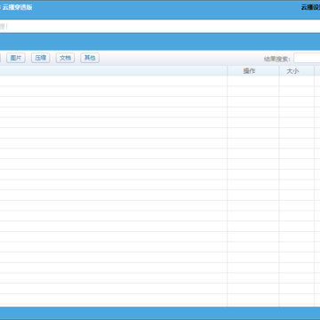The image size is (320, 320).
Task: Select the 压缩 filter button
Action: tap(41, 58)
